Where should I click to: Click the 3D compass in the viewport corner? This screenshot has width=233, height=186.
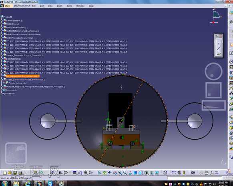point(215,16)
